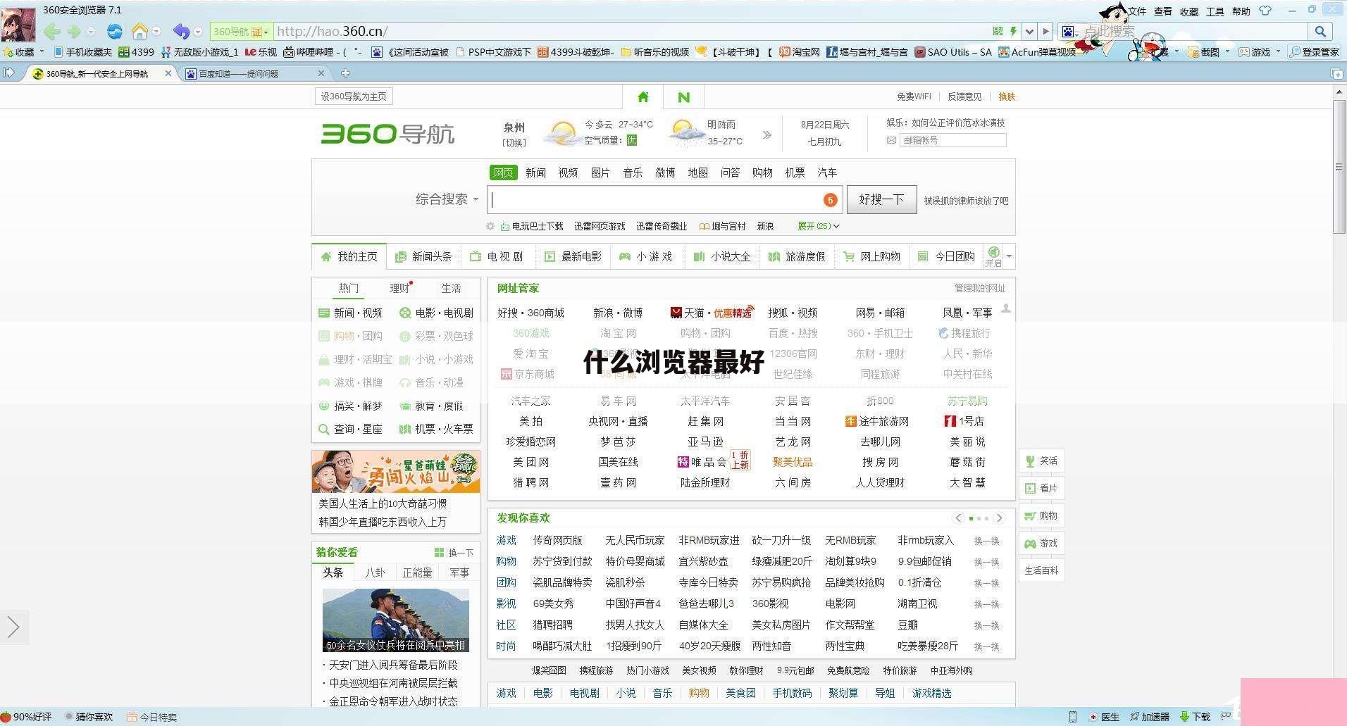Screen dimensions: 1347x726
Task: Open new tab with the plus icon
Action: point(345,73)
